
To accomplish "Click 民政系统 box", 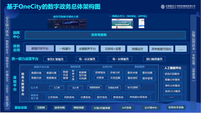I will [x=69, y=97].
